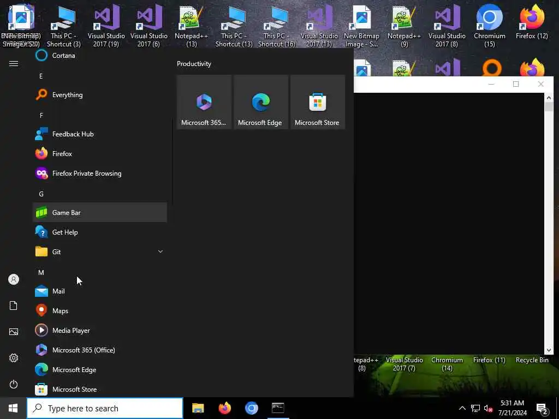The height and width of the screenshot is (419, 559).
Task: Open Firefox from the taskbar
Action: click(x=224, y=408)
